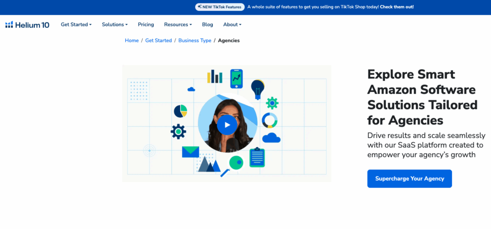
Task: Open the About dropdown menu
Action: tap(232, 24)
